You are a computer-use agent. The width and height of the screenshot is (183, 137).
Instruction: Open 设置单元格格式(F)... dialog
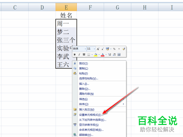tap(99, 115)
